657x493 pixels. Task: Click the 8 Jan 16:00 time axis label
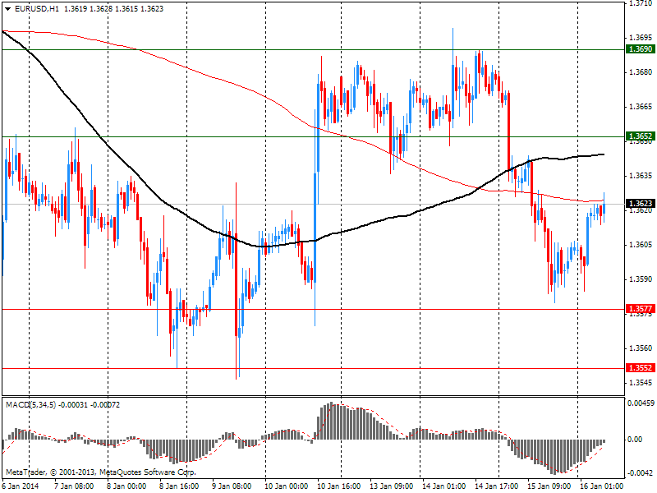coord(179,486)
